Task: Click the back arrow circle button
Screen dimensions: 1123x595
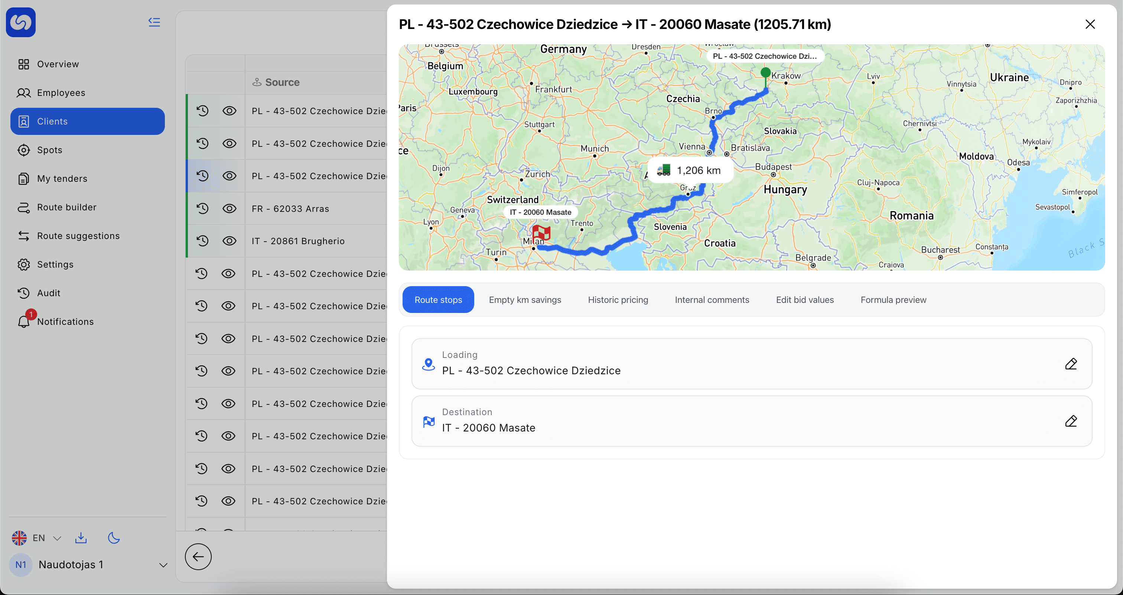Action: [198, 557]
